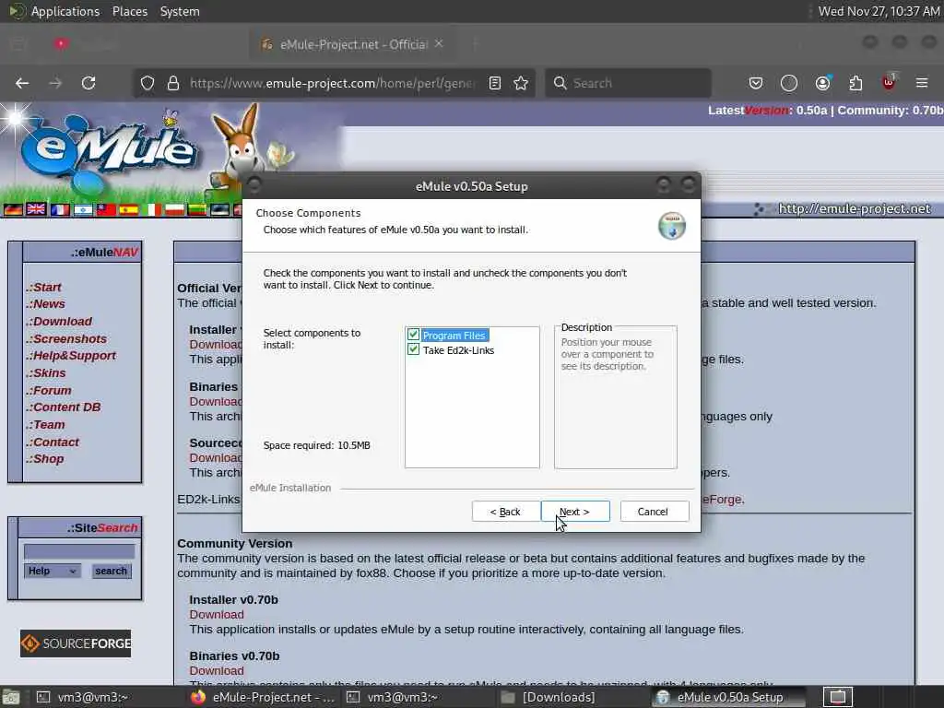Download Binaries v0.70b community version
Image resolution: width=944 pixels, height=708 pixels.
pyautogui.click(x=217, y=671)
